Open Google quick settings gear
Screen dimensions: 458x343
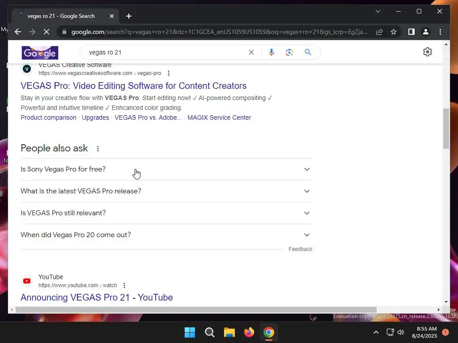pyautogui.click(x=427, y=52)
